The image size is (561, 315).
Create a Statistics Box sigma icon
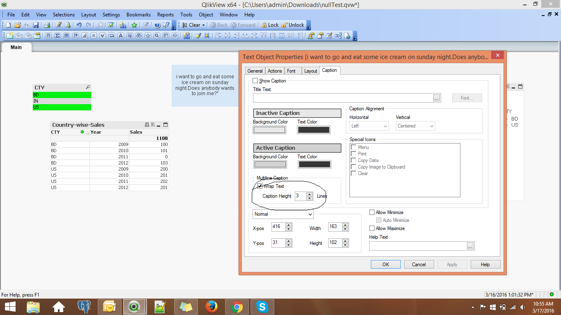(57, 36)
